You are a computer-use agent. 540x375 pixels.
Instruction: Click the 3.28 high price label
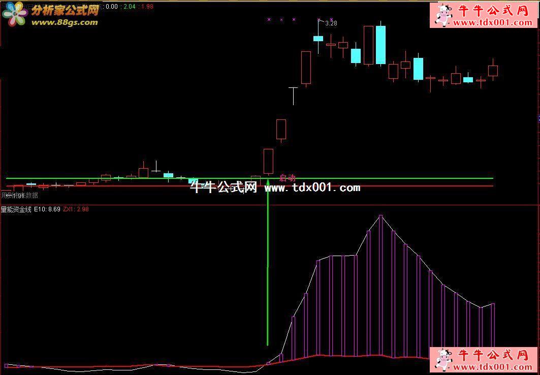(x=331, y=23)
